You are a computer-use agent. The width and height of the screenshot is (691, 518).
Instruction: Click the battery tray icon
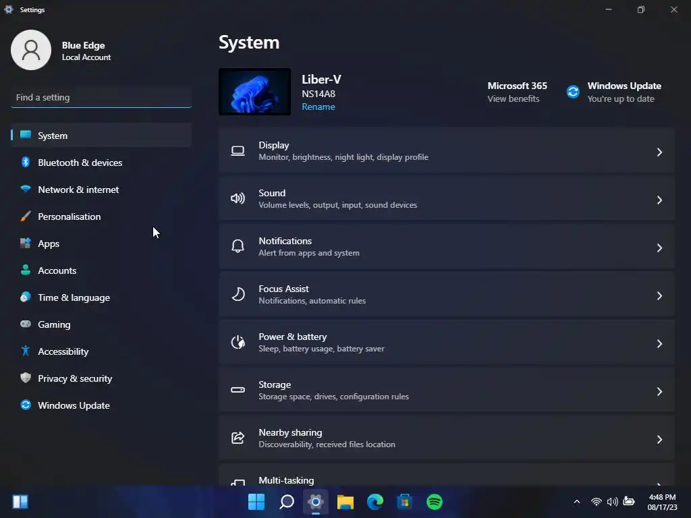[x=629, y=501]
